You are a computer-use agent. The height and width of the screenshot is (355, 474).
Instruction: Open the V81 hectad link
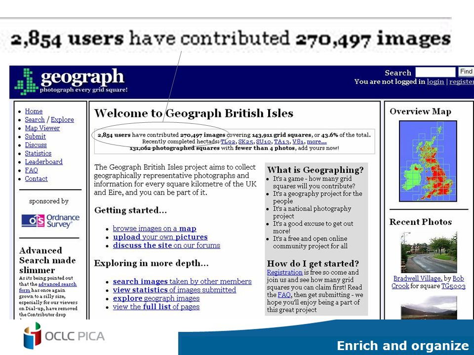[298, 142]
